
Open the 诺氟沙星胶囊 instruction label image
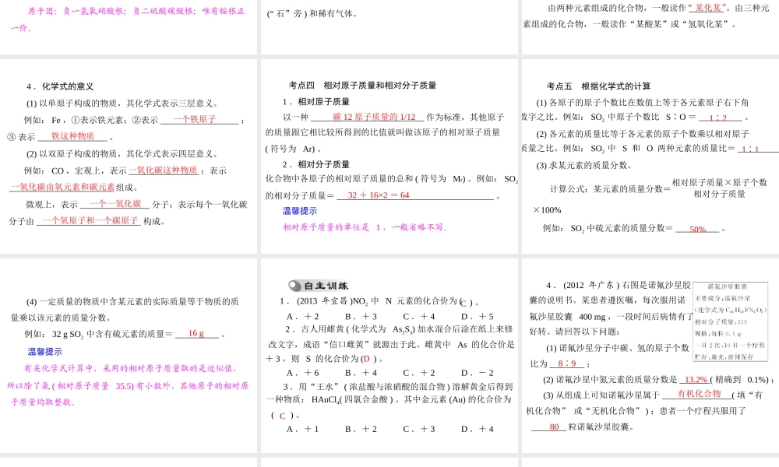coord(730,321)
